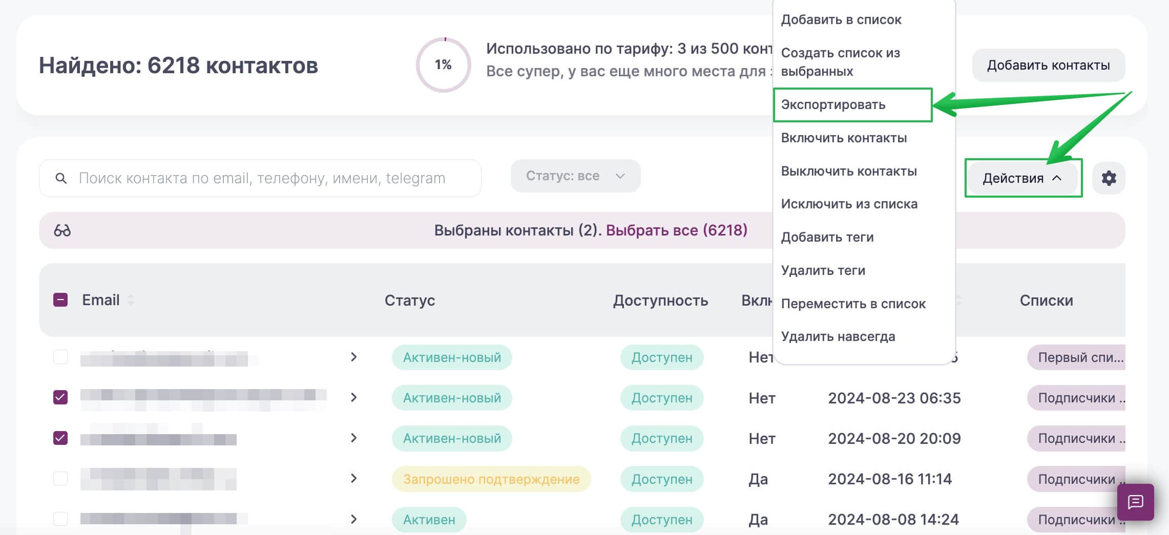Select Переместить в список
The image size is (1169, 535).
pyautogui.click(x=853, y=304)
